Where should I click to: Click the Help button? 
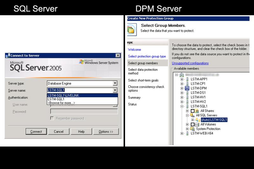click(81, 132)
